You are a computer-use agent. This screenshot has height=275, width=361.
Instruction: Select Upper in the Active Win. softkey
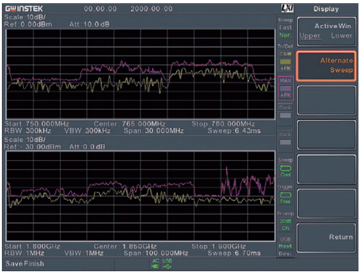pyautogui.click(x=310, y=36)
